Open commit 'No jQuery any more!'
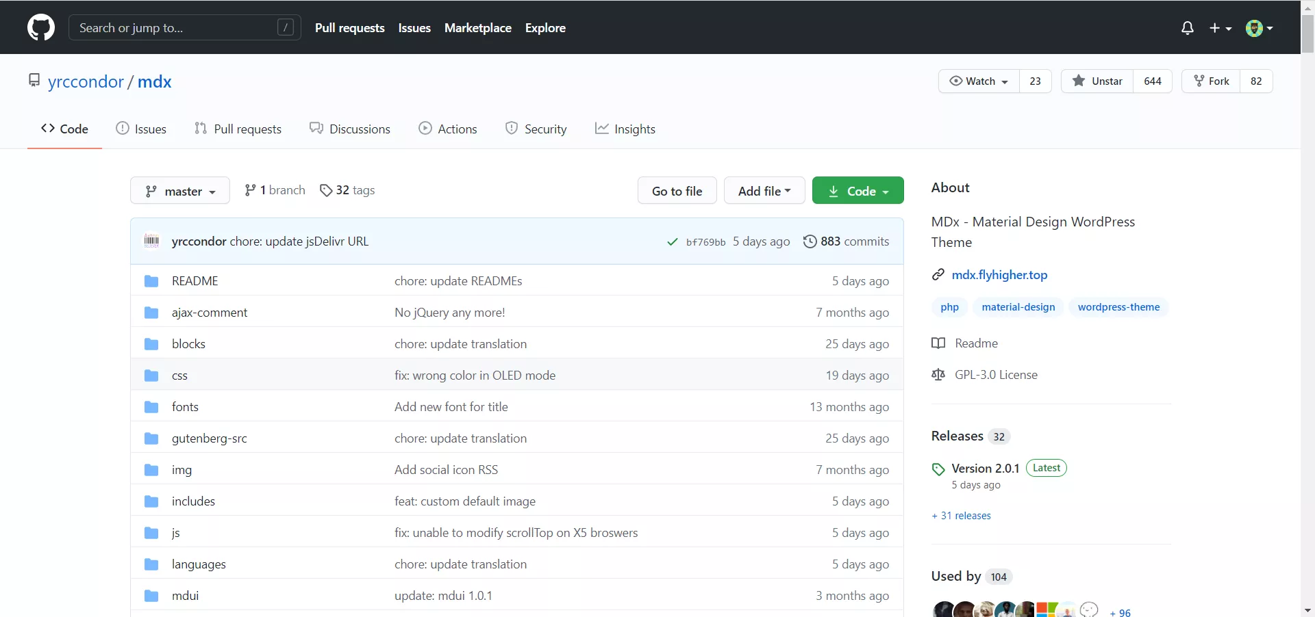The width and height of the screenshot is (1315, 617). tap(450, 313)
